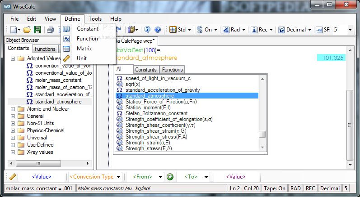The image size is (360, 197).
Task: Open the Tools menu
Action: coord(95,19)
